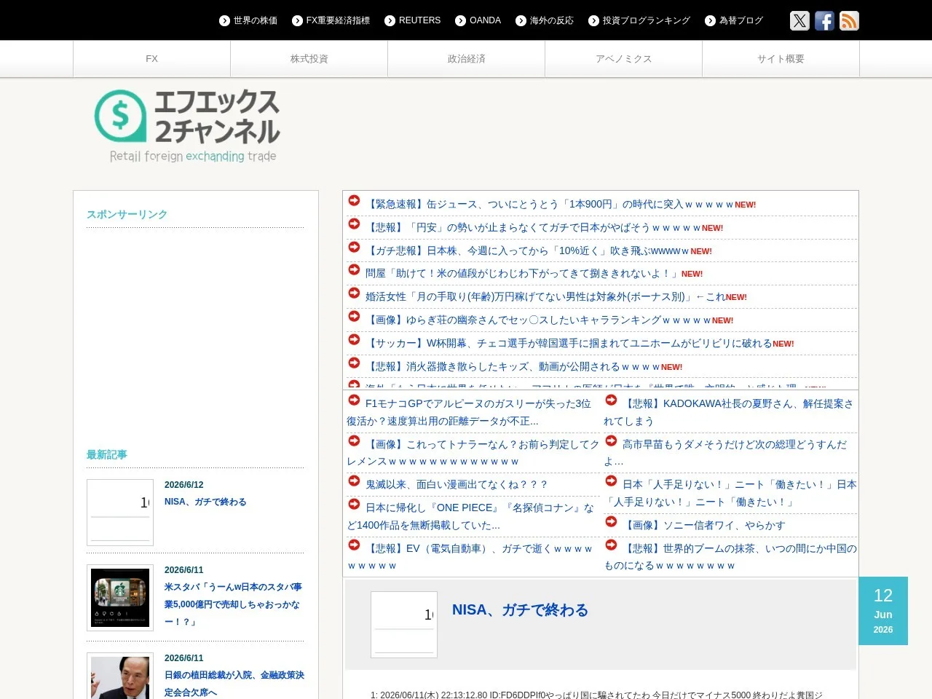The image size is (932, 699).
Task: Click the エフエックス2チャンネル site logo
Action: [187, 125]
